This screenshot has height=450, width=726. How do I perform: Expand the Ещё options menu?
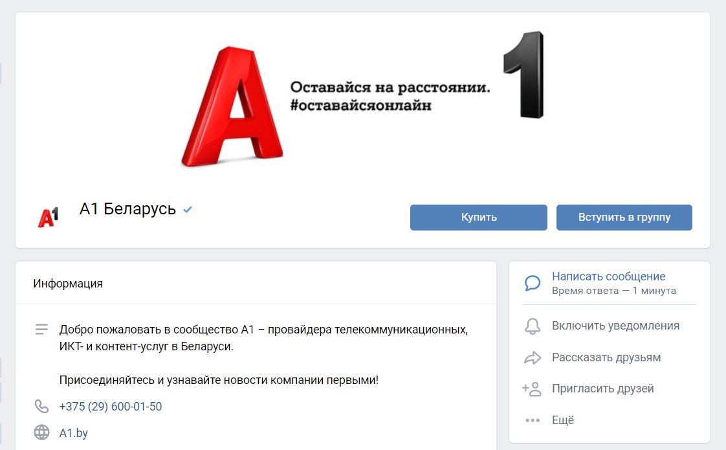(x=562, y=420)
